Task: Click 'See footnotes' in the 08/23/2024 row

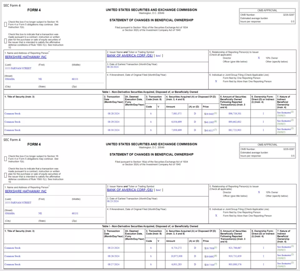Action: (284, 247)
